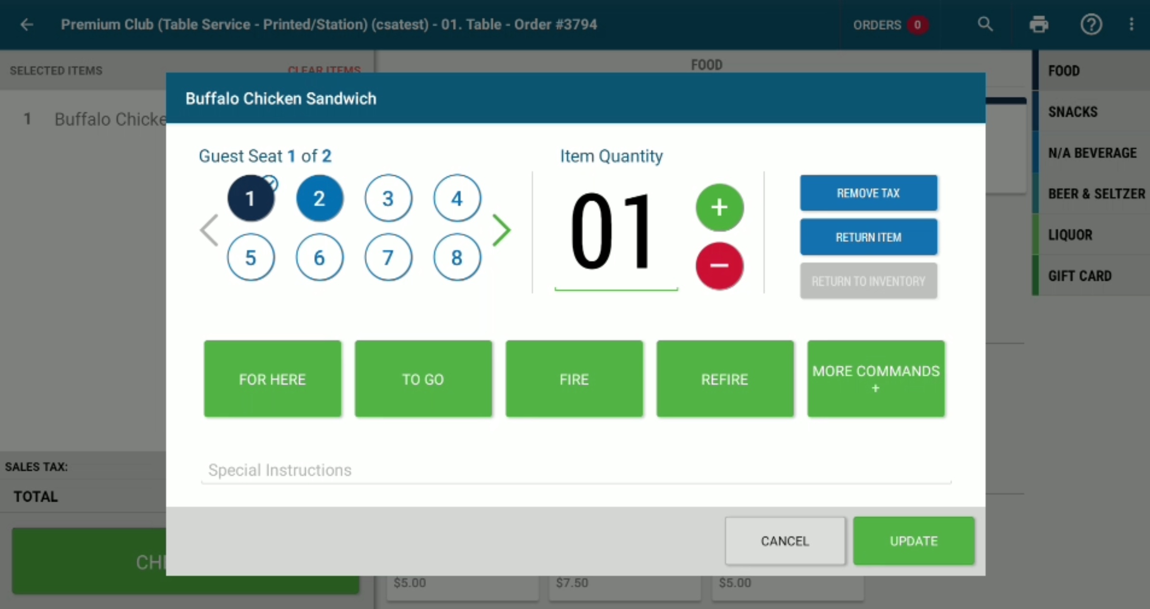The image size is (1150, 609).
Task: Switch to the LIQUOR category tab
Action: tap(1092, 235)
